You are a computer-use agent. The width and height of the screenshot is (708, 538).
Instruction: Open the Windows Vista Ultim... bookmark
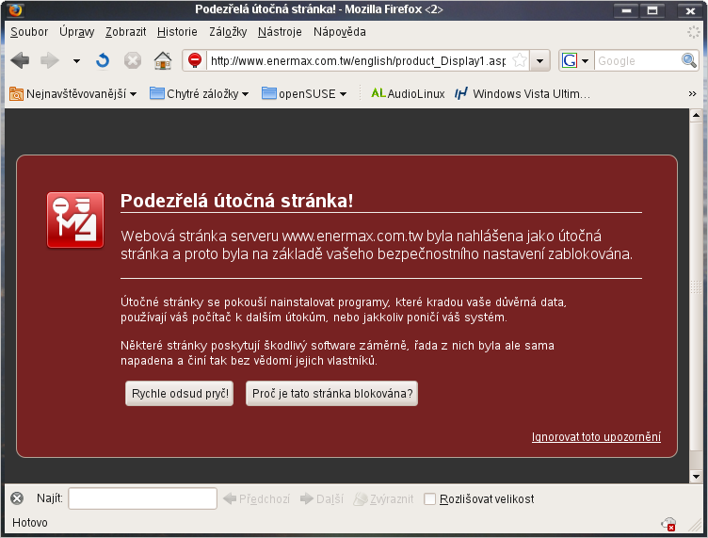point(523,93)
